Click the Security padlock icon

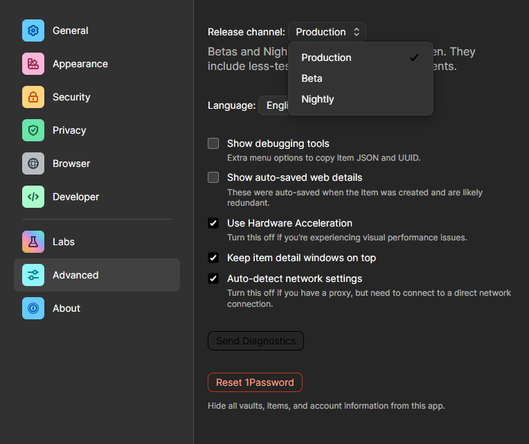[x=33, y=97]
